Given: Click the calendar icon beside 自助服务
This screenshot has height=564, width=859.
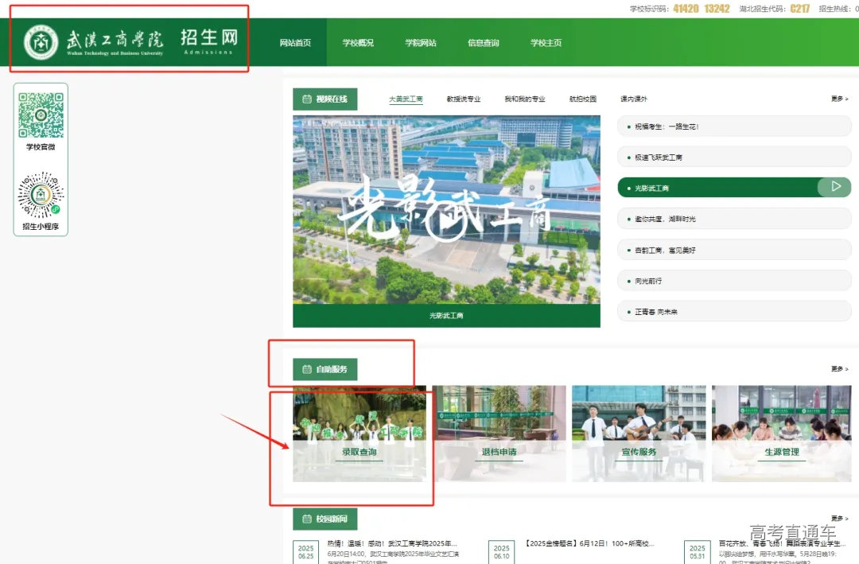Looking at the screenshot, I should coord(306,369).
